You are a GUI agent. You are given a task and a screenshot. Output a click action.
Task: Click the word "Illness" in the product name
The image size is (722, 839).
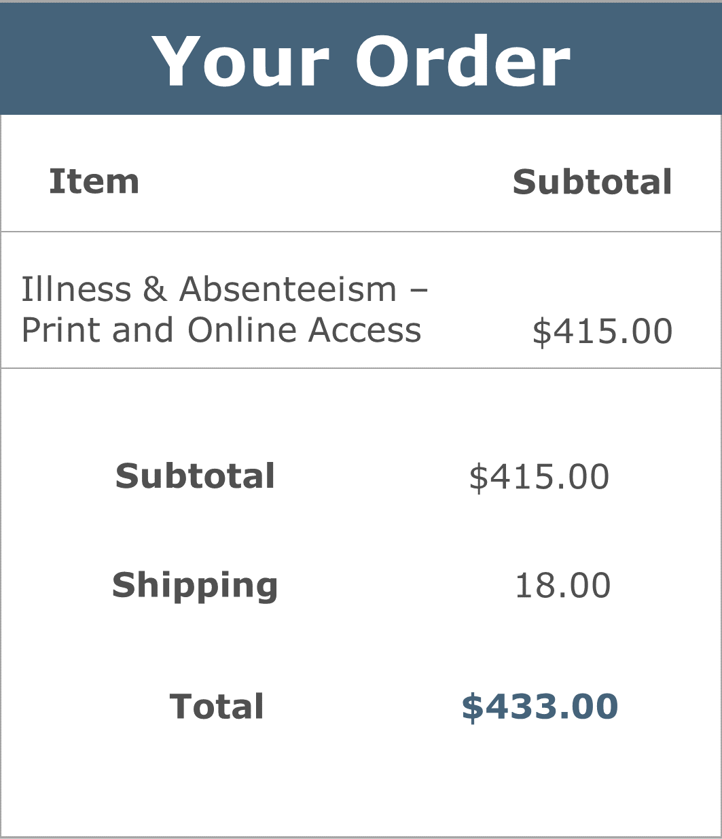76,289
